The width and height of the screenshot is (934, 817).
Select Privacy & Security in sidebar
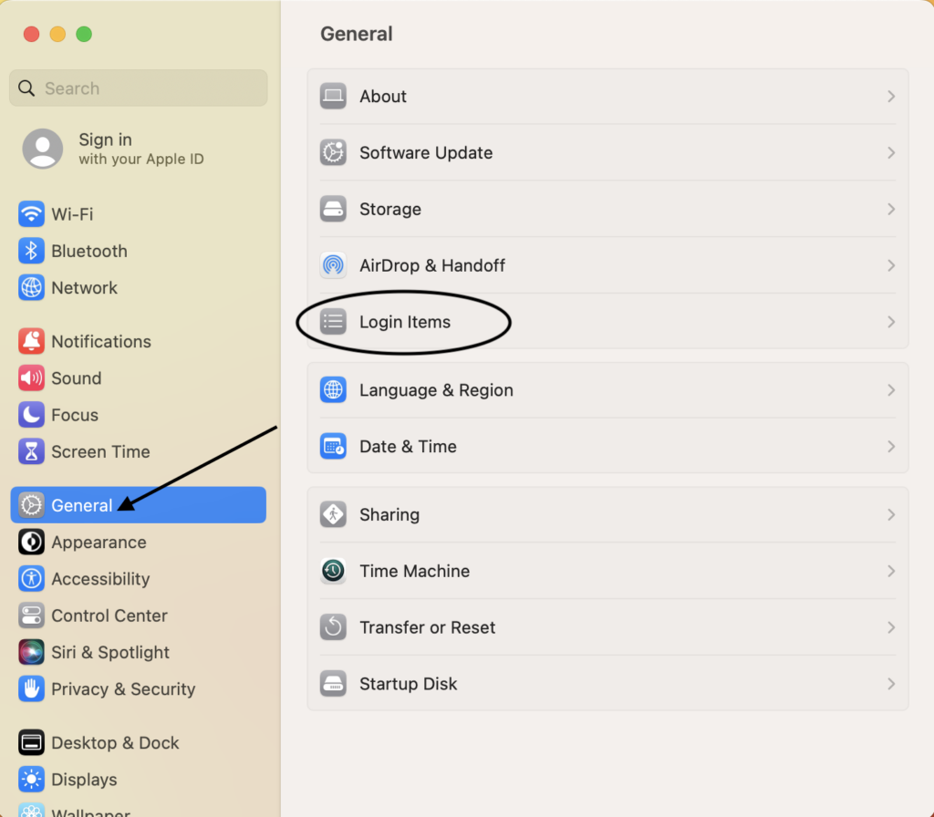(123, 688)
